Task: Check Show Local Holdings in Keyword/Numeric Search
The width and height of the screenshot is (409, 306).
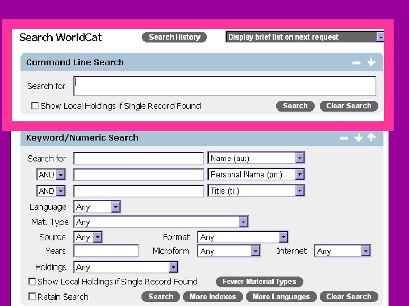Action: point(32,281)
